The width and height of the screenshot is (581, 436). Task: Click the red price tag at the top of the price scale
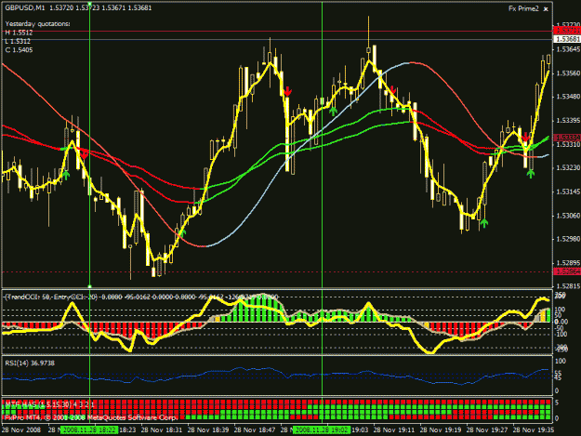[x=567, y=30]
